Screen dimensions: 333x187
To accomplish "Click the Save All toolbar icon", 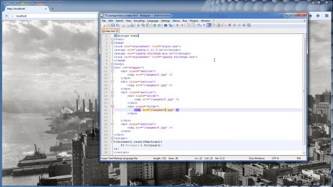I will point(118,25).
